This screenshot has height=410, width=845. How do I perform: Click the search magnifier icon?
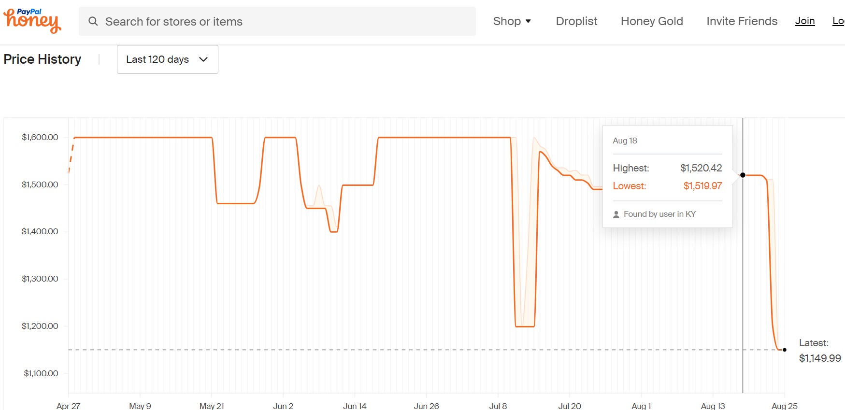(93, 21)
